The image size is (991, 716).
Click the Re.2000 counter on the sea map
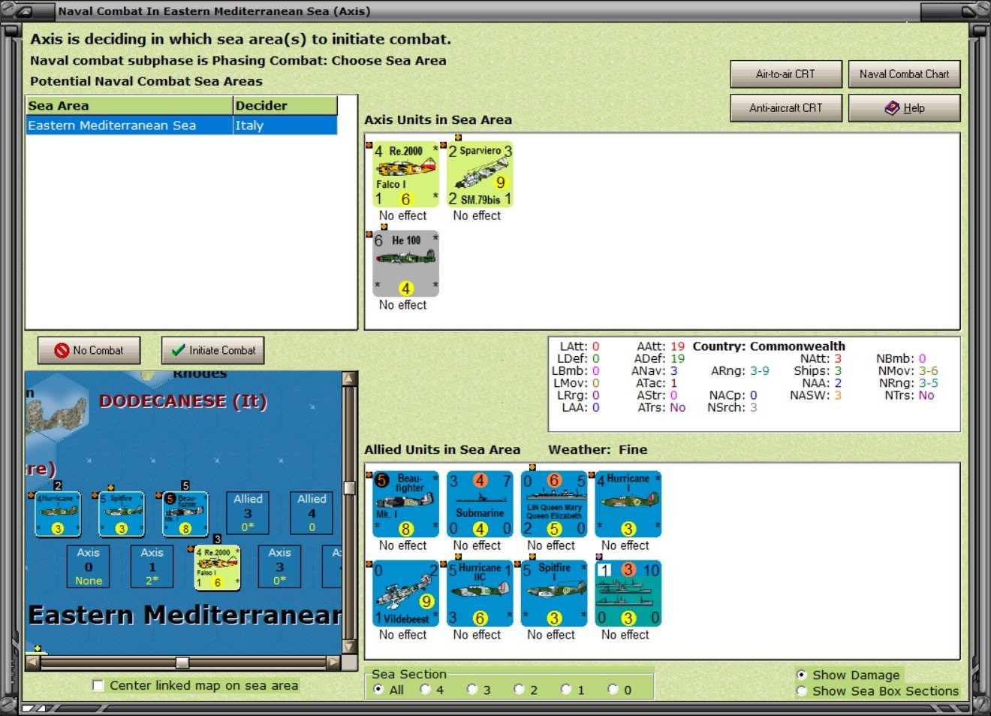pyautogui.click(x=218, y=568)
